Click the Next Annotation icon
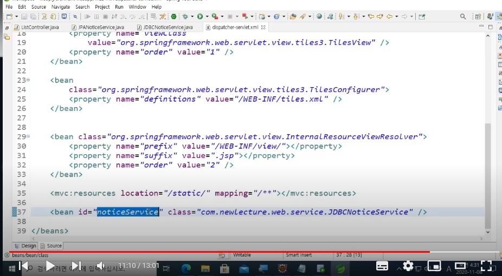Screen dimensions: 502x276 [342, 16]
